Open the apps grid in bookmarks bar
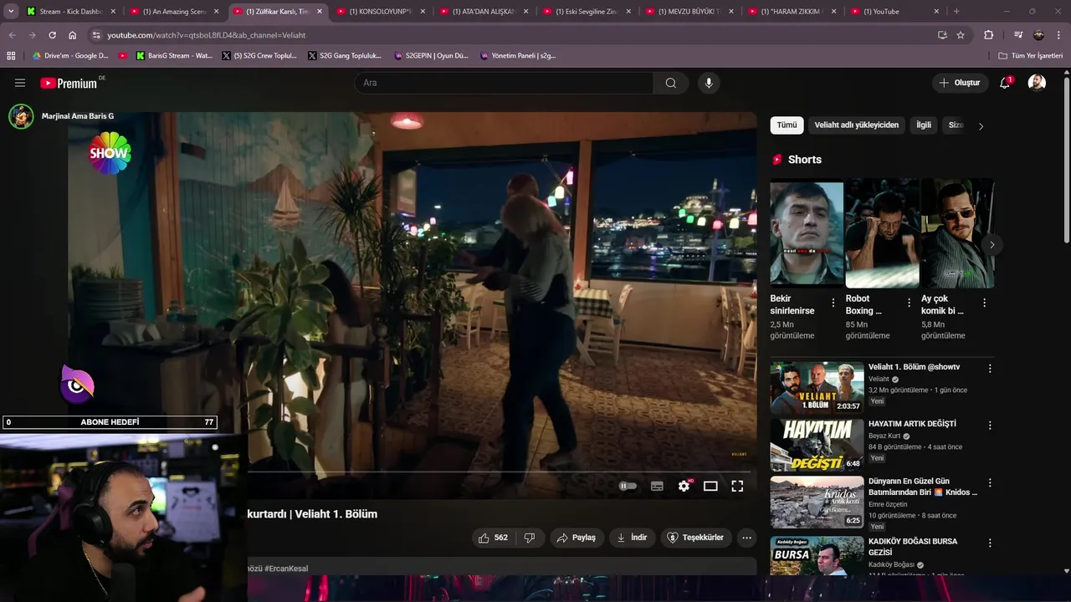Image resolution: width=1071 pixels, height=602 pixels. pyautogui.click(x=11, y=56)
